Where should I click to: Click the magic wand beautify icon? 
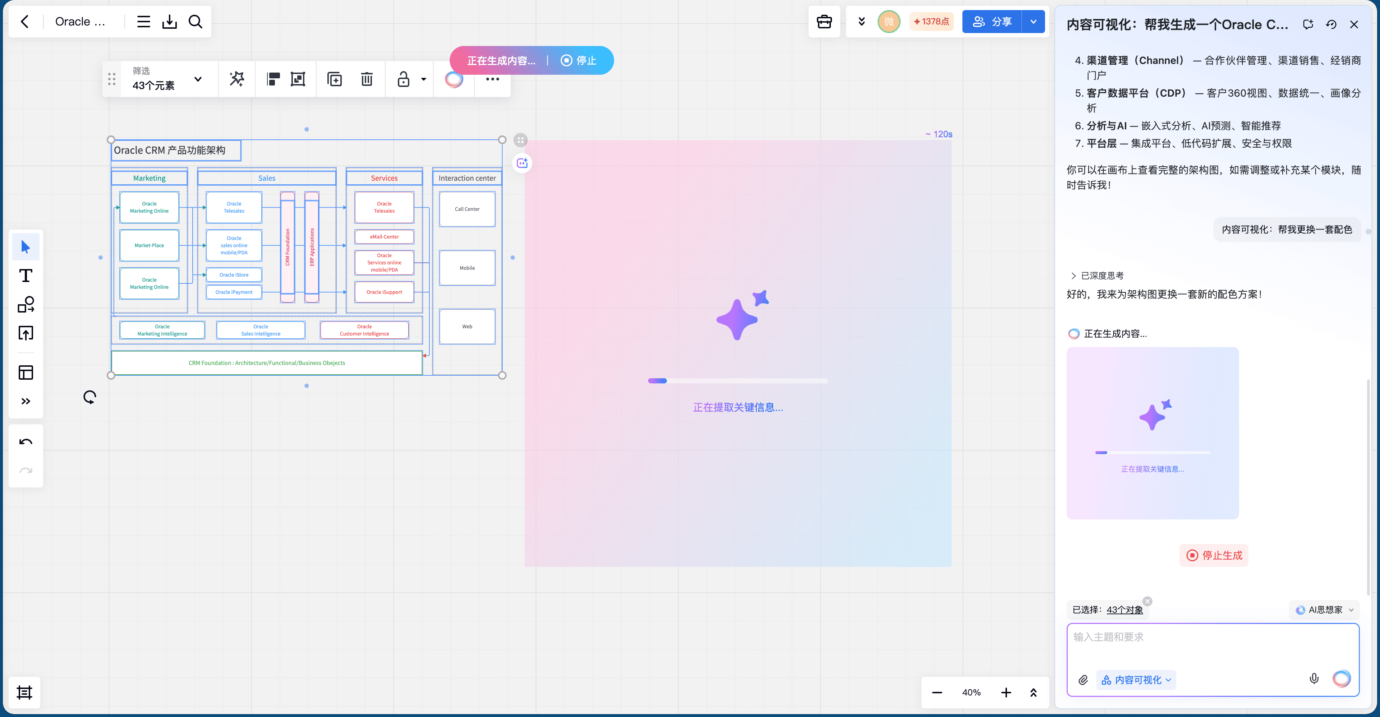[x=237, y=79]
